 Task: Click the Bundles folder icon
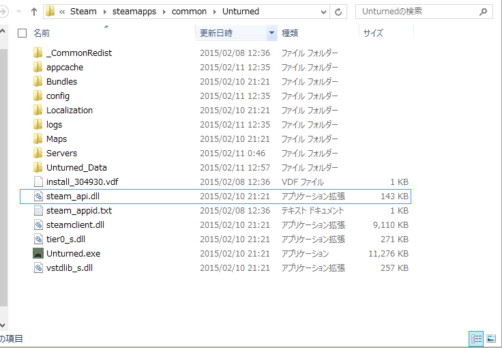coord(38,81)
